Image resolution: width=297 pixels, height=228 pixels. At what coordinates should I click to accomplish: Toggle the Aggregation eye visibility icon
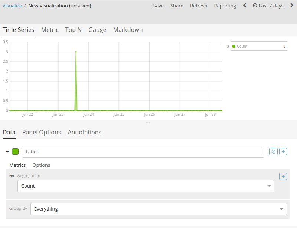coord(12,176)
